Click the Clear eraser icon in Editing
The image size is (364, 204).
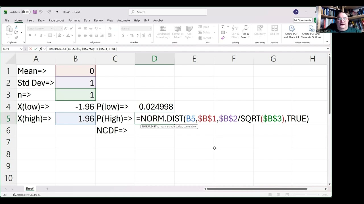point(223,38)
